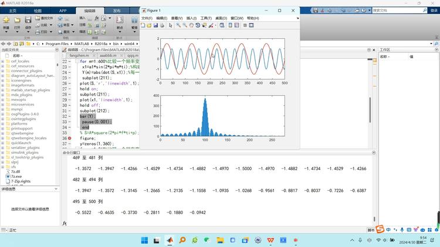
Task: Click the 登录 (Sign In) button
Action: (434, 11)
